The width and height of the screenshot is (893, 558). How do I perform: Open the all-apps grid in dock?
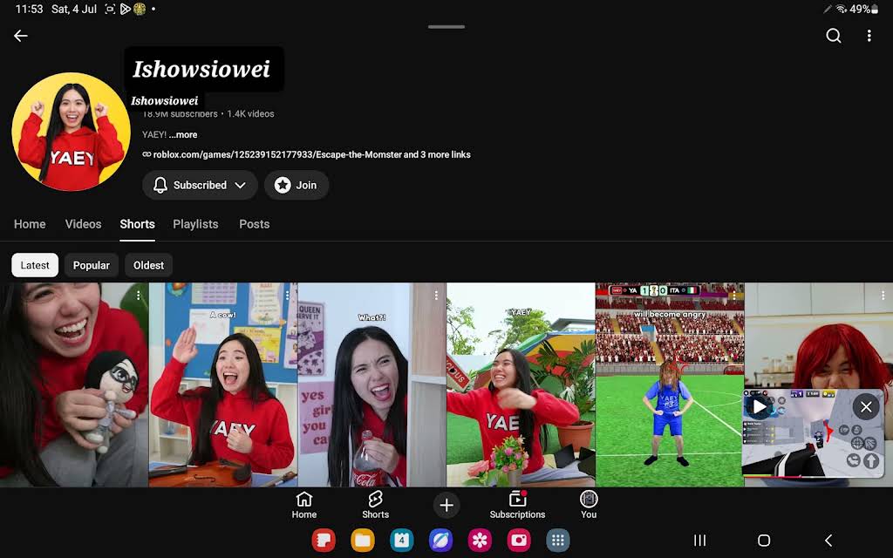tap(558, 541)
